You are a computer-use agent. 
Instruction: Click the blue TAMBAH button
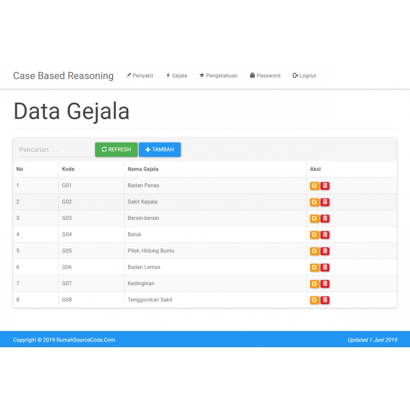click(x=159, y=149)
